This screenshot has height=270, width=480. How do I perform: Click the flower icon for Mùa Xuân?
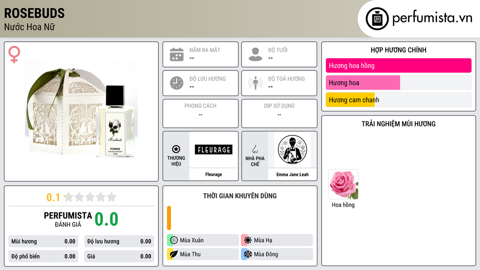coord(174,240)
